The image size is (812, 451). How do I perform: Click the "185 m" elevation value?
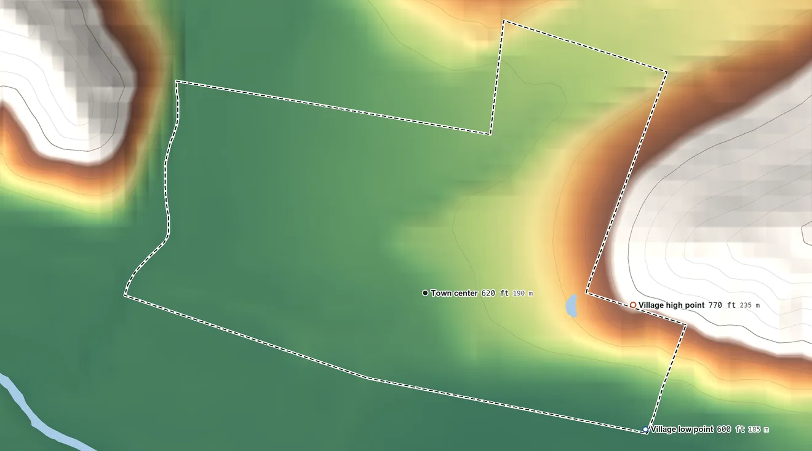758,430
